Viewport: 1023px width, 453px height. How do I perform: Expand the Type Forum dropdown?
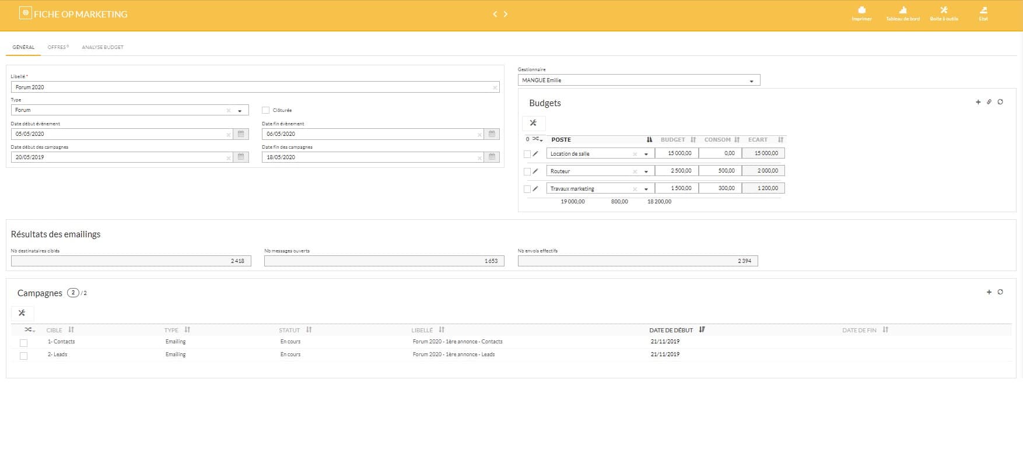240,111
